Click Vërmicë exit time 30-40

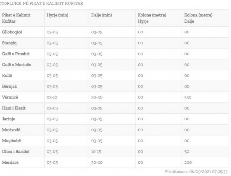coord(97,97)
